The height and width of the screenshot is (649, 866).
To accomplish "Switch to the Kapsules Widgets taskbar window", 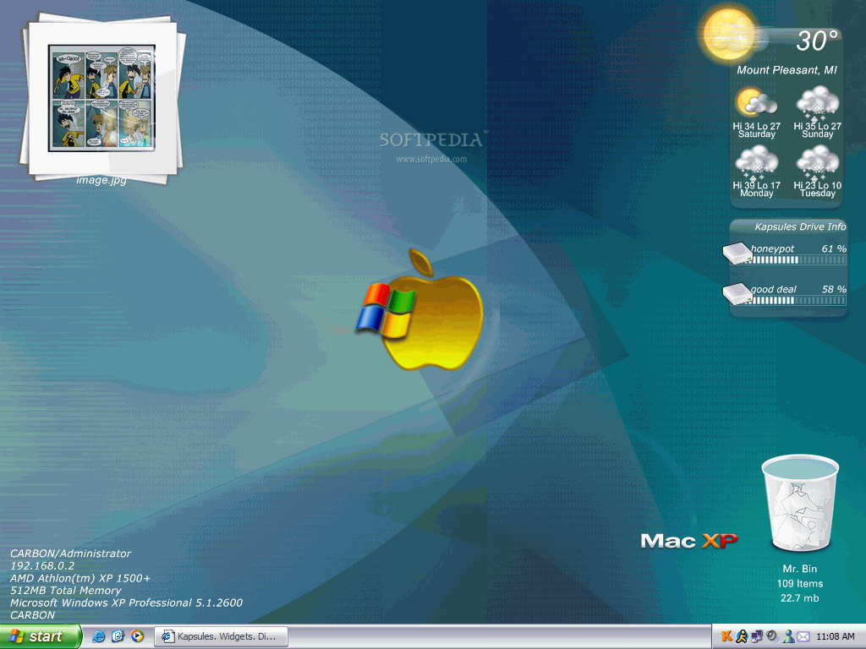I will pyautogui.click(x=222, y=636).
